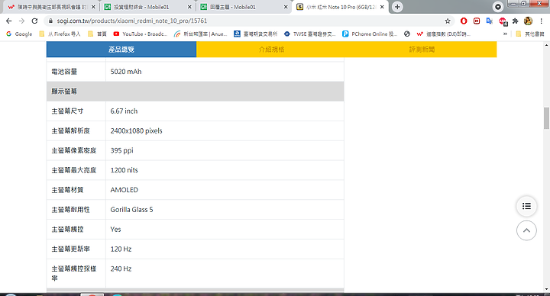This screenshot has height=296, width=550.
Task: Open the globe icon bookmark
Action: point(407,34)
